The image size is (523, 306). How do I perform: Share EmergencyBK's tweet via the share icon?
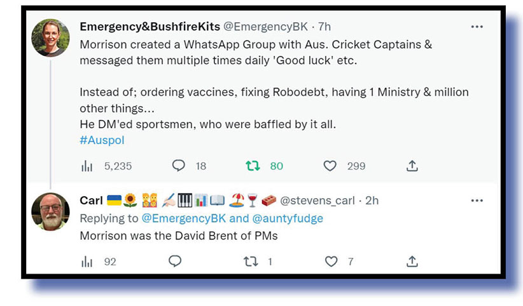tap(412, 166)
